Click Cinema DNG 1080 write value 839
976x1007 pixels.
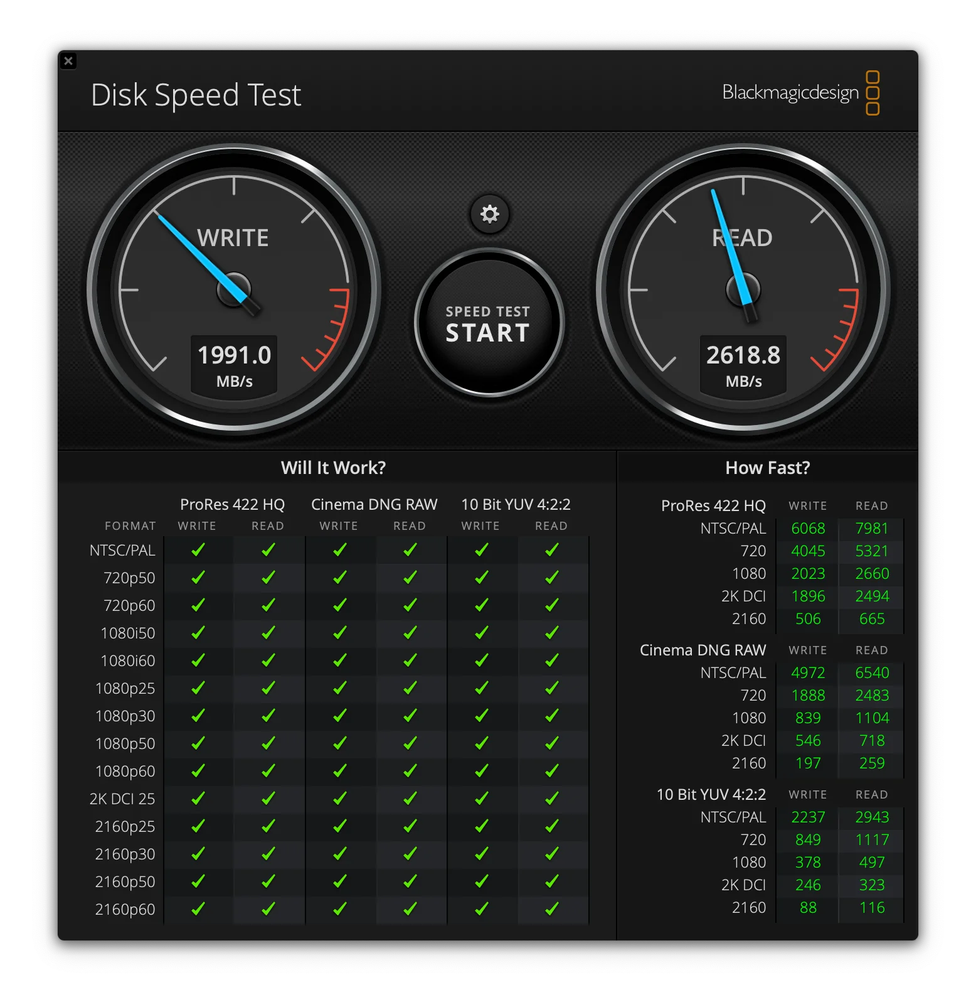[x=808, y=718]
